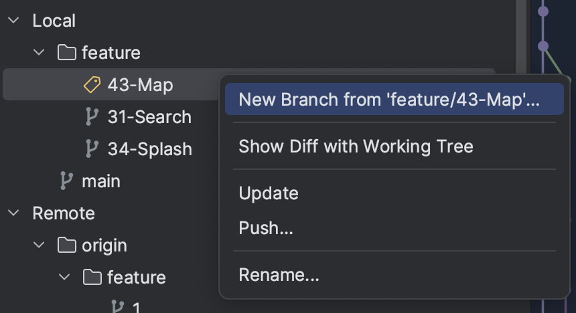Click the branch icon of remote branch 1
Image resolution: width=576 pixels, height=313 pixels.
point(118,308)
